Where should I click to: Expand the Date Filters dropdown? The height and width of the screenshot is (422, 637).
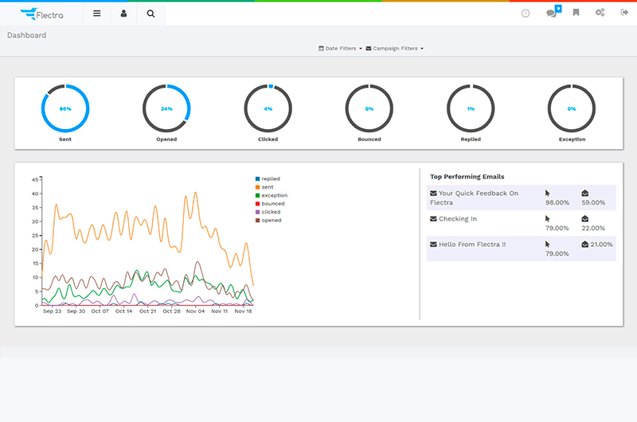(340, 49)
